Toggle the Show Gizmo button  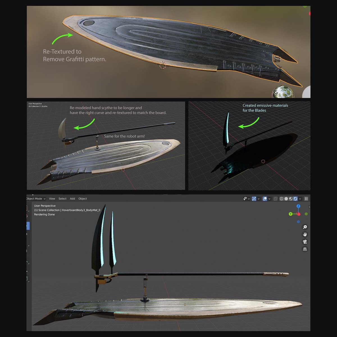254,199
